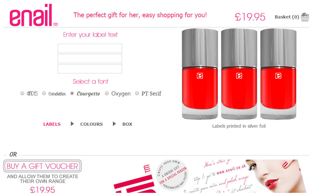The image size is (314, 196).
Task: Switch to the COLOURS step
Action: (x=91, y=124)
